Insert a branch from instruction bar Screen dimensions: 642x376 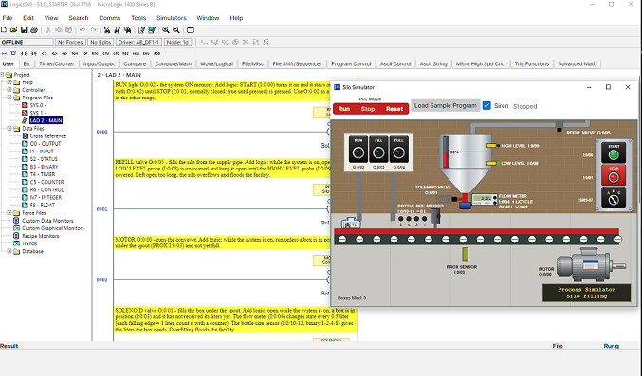point(13,53)
